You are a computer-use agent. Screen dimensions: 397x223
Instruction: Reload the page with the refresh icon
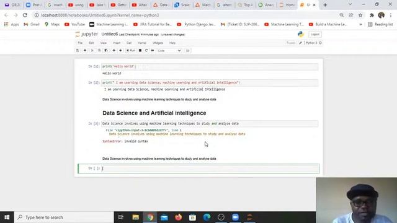[25, 15]
